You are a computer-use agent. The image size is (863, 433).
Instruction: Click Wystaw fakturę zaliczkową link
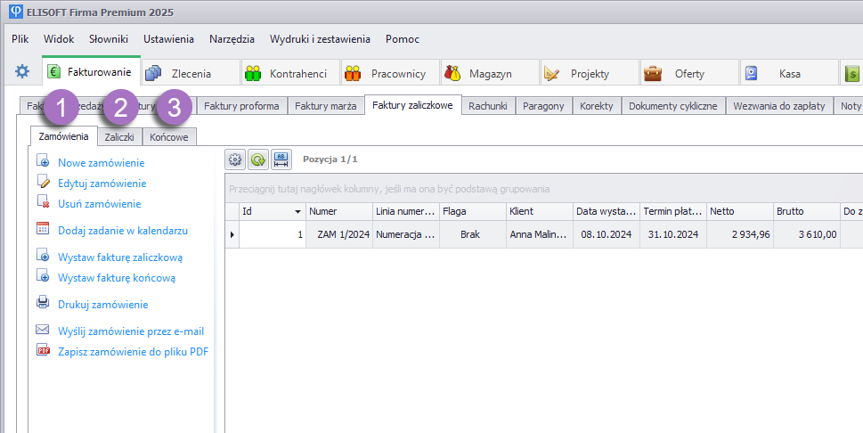click(x=120, y=257)
